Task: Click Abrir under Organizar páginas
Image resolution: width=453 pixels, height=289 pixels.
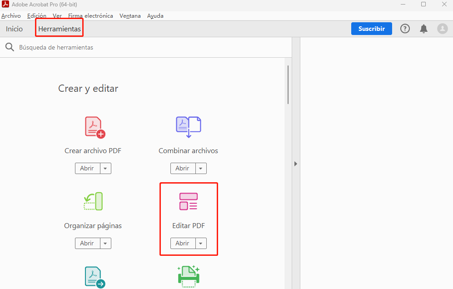Action: [88, 243]
